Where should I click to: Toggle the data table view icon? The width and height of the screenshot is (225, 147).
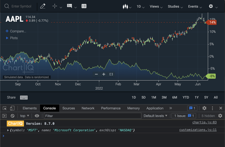point(84,6)
